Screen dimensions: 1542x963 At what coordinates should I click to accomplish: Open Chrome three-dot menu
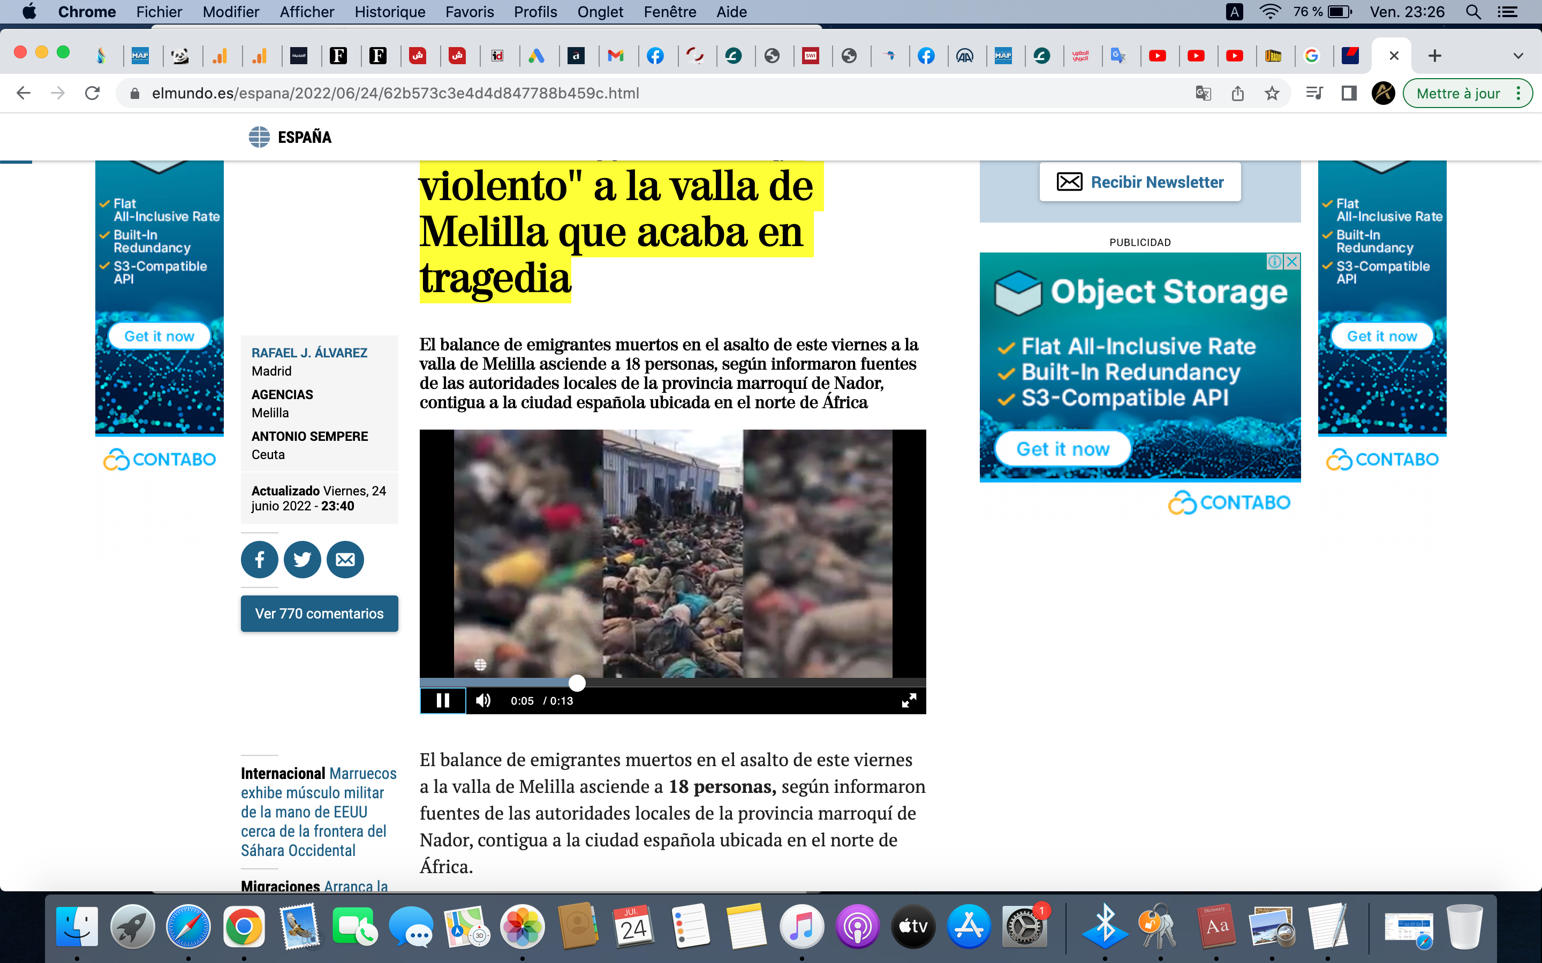pyautogui.click(x=1519, y=94)
